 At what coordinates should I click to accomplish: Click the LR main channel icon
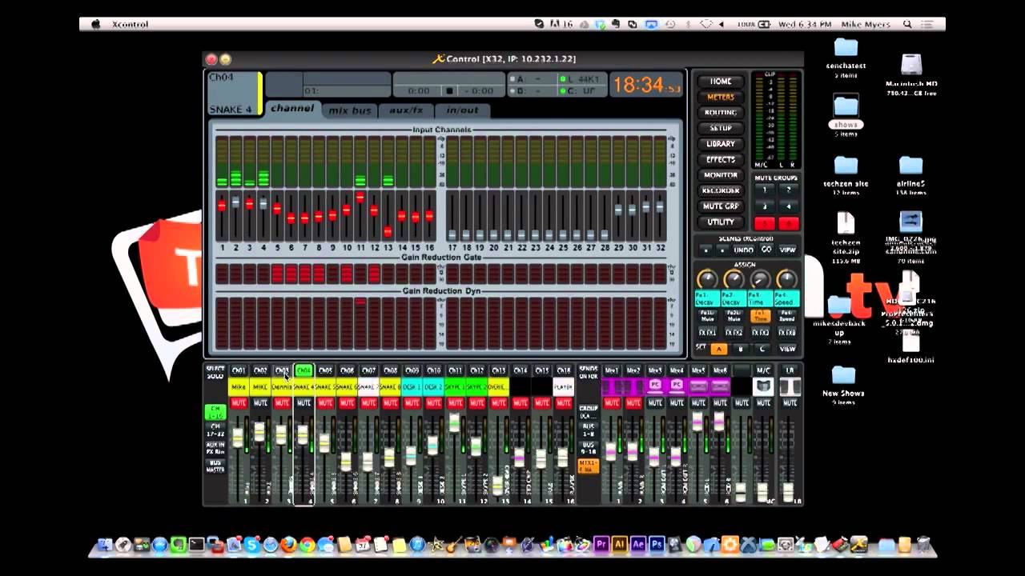click(x=790, y=387)
